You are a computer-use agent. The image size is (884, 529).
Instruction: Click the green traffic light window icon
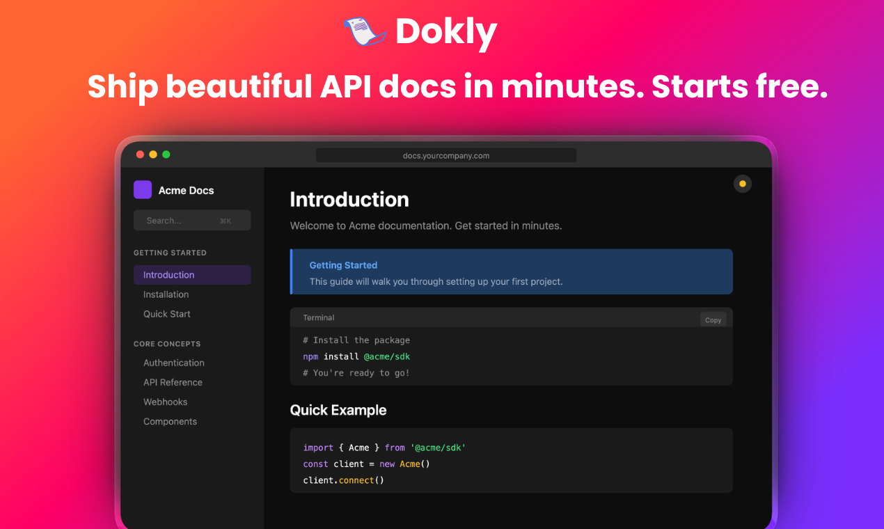(166, 154)
